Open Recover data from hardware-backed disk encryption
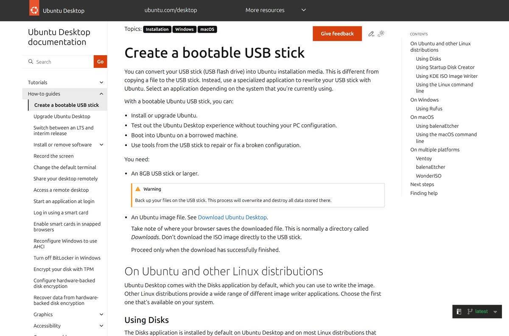509x336 pixels. pos(66,300)
